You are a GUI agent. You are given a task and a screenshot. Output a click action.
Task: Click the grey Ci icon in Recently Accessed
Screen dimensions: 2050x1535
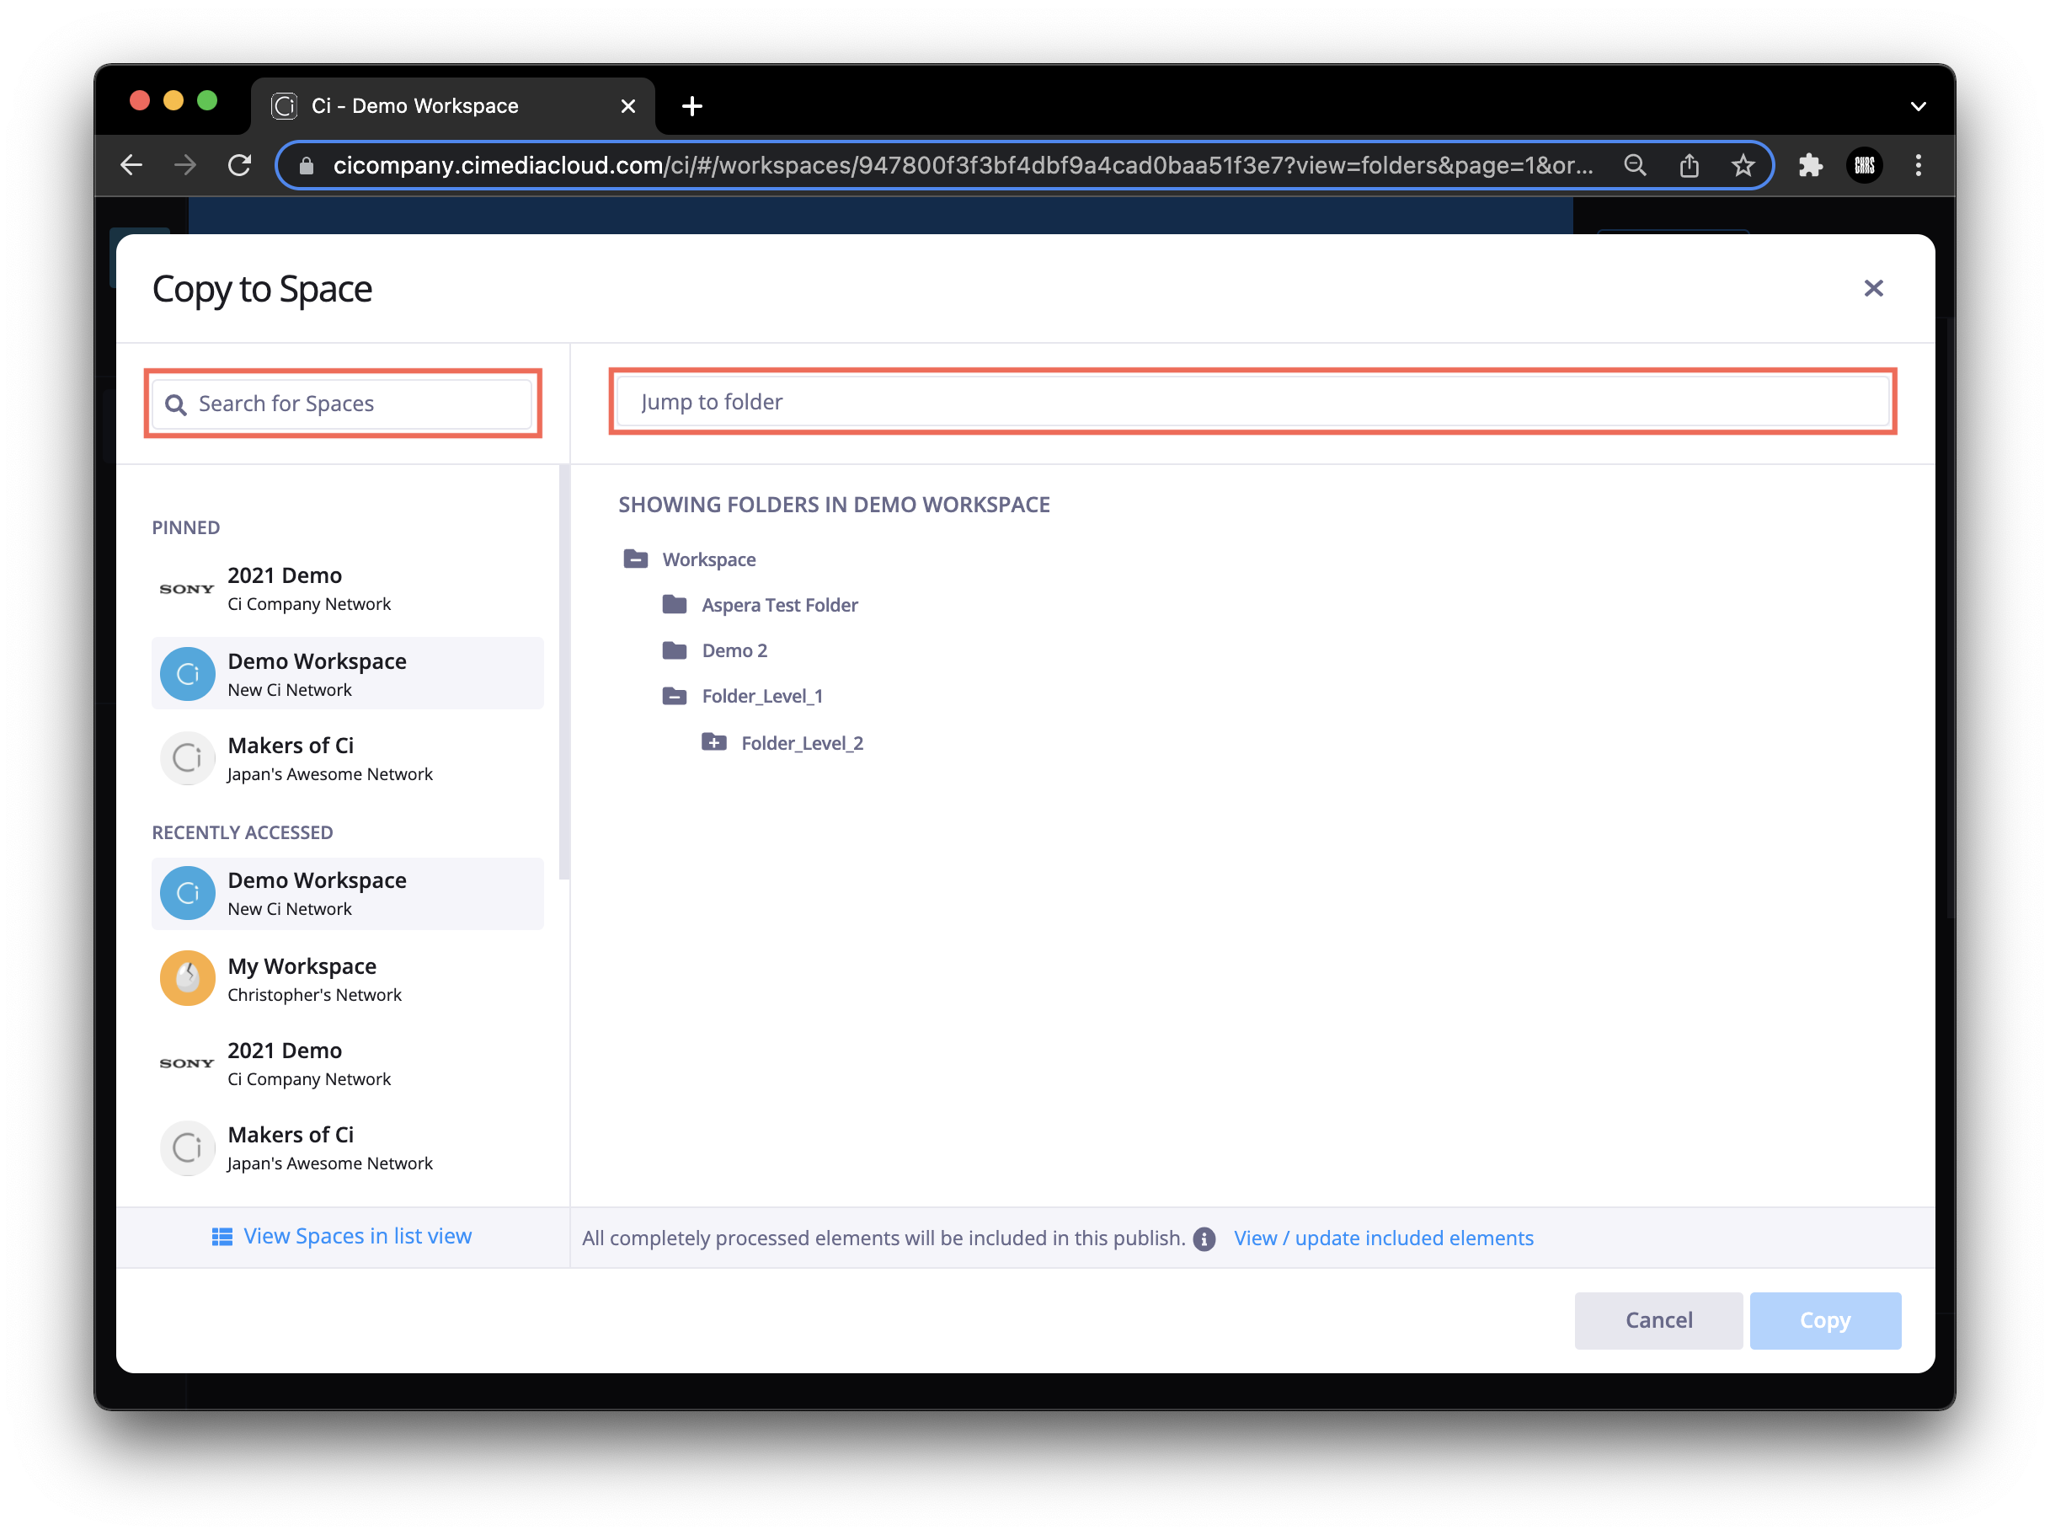pyautogui.click(x=187, y=1147)
